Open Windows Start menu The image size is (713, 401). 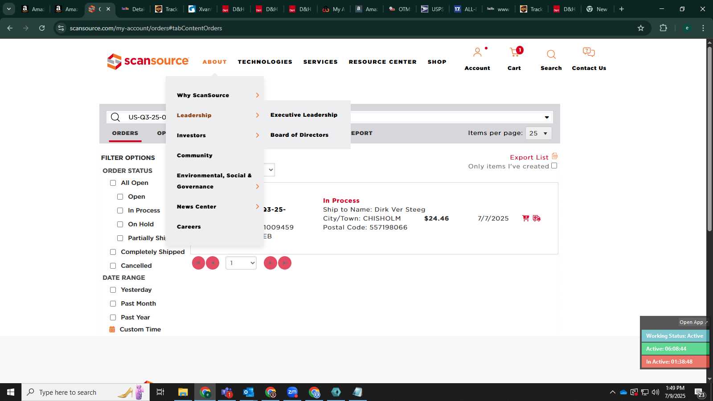11,392
